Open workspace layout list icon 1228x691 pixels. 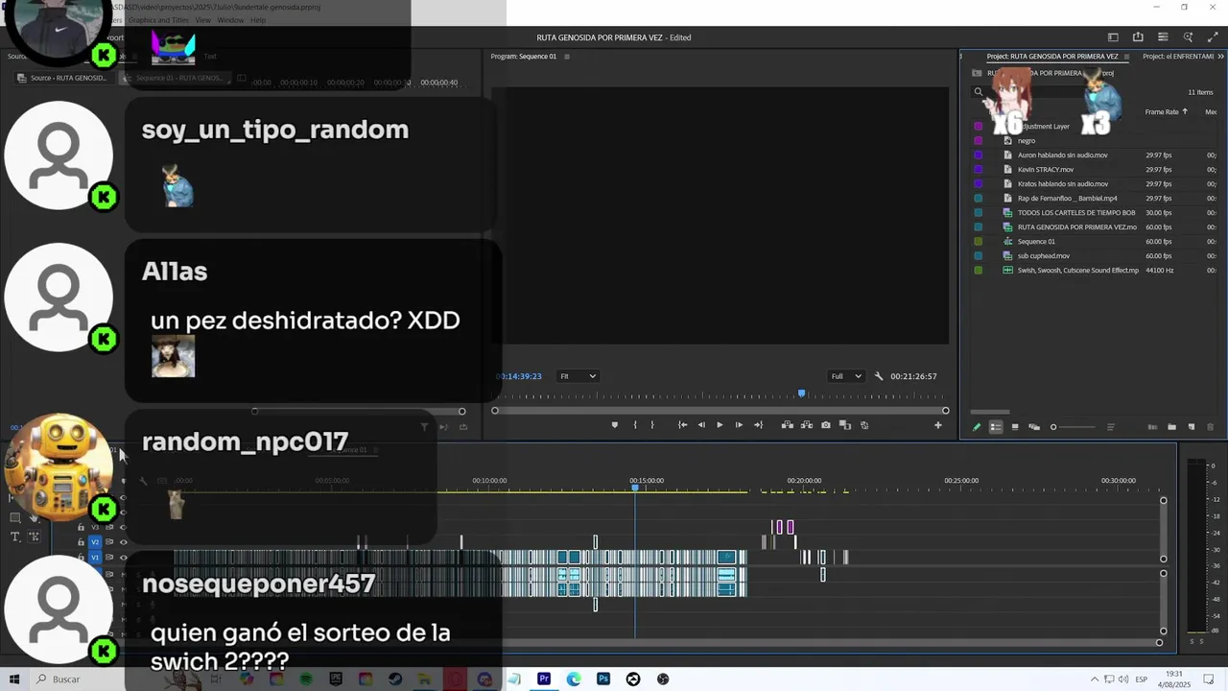tap(1163, 37)
